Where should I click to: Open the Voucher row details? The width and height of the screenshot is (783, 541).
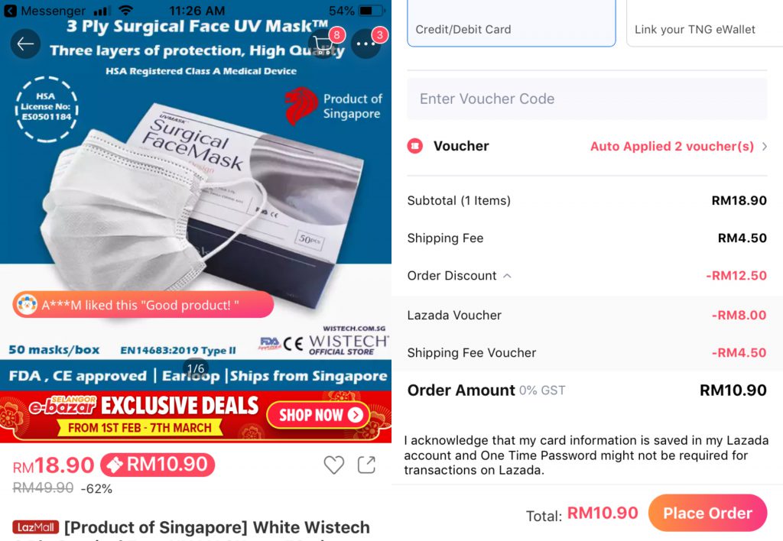click(x=587, y=146)
